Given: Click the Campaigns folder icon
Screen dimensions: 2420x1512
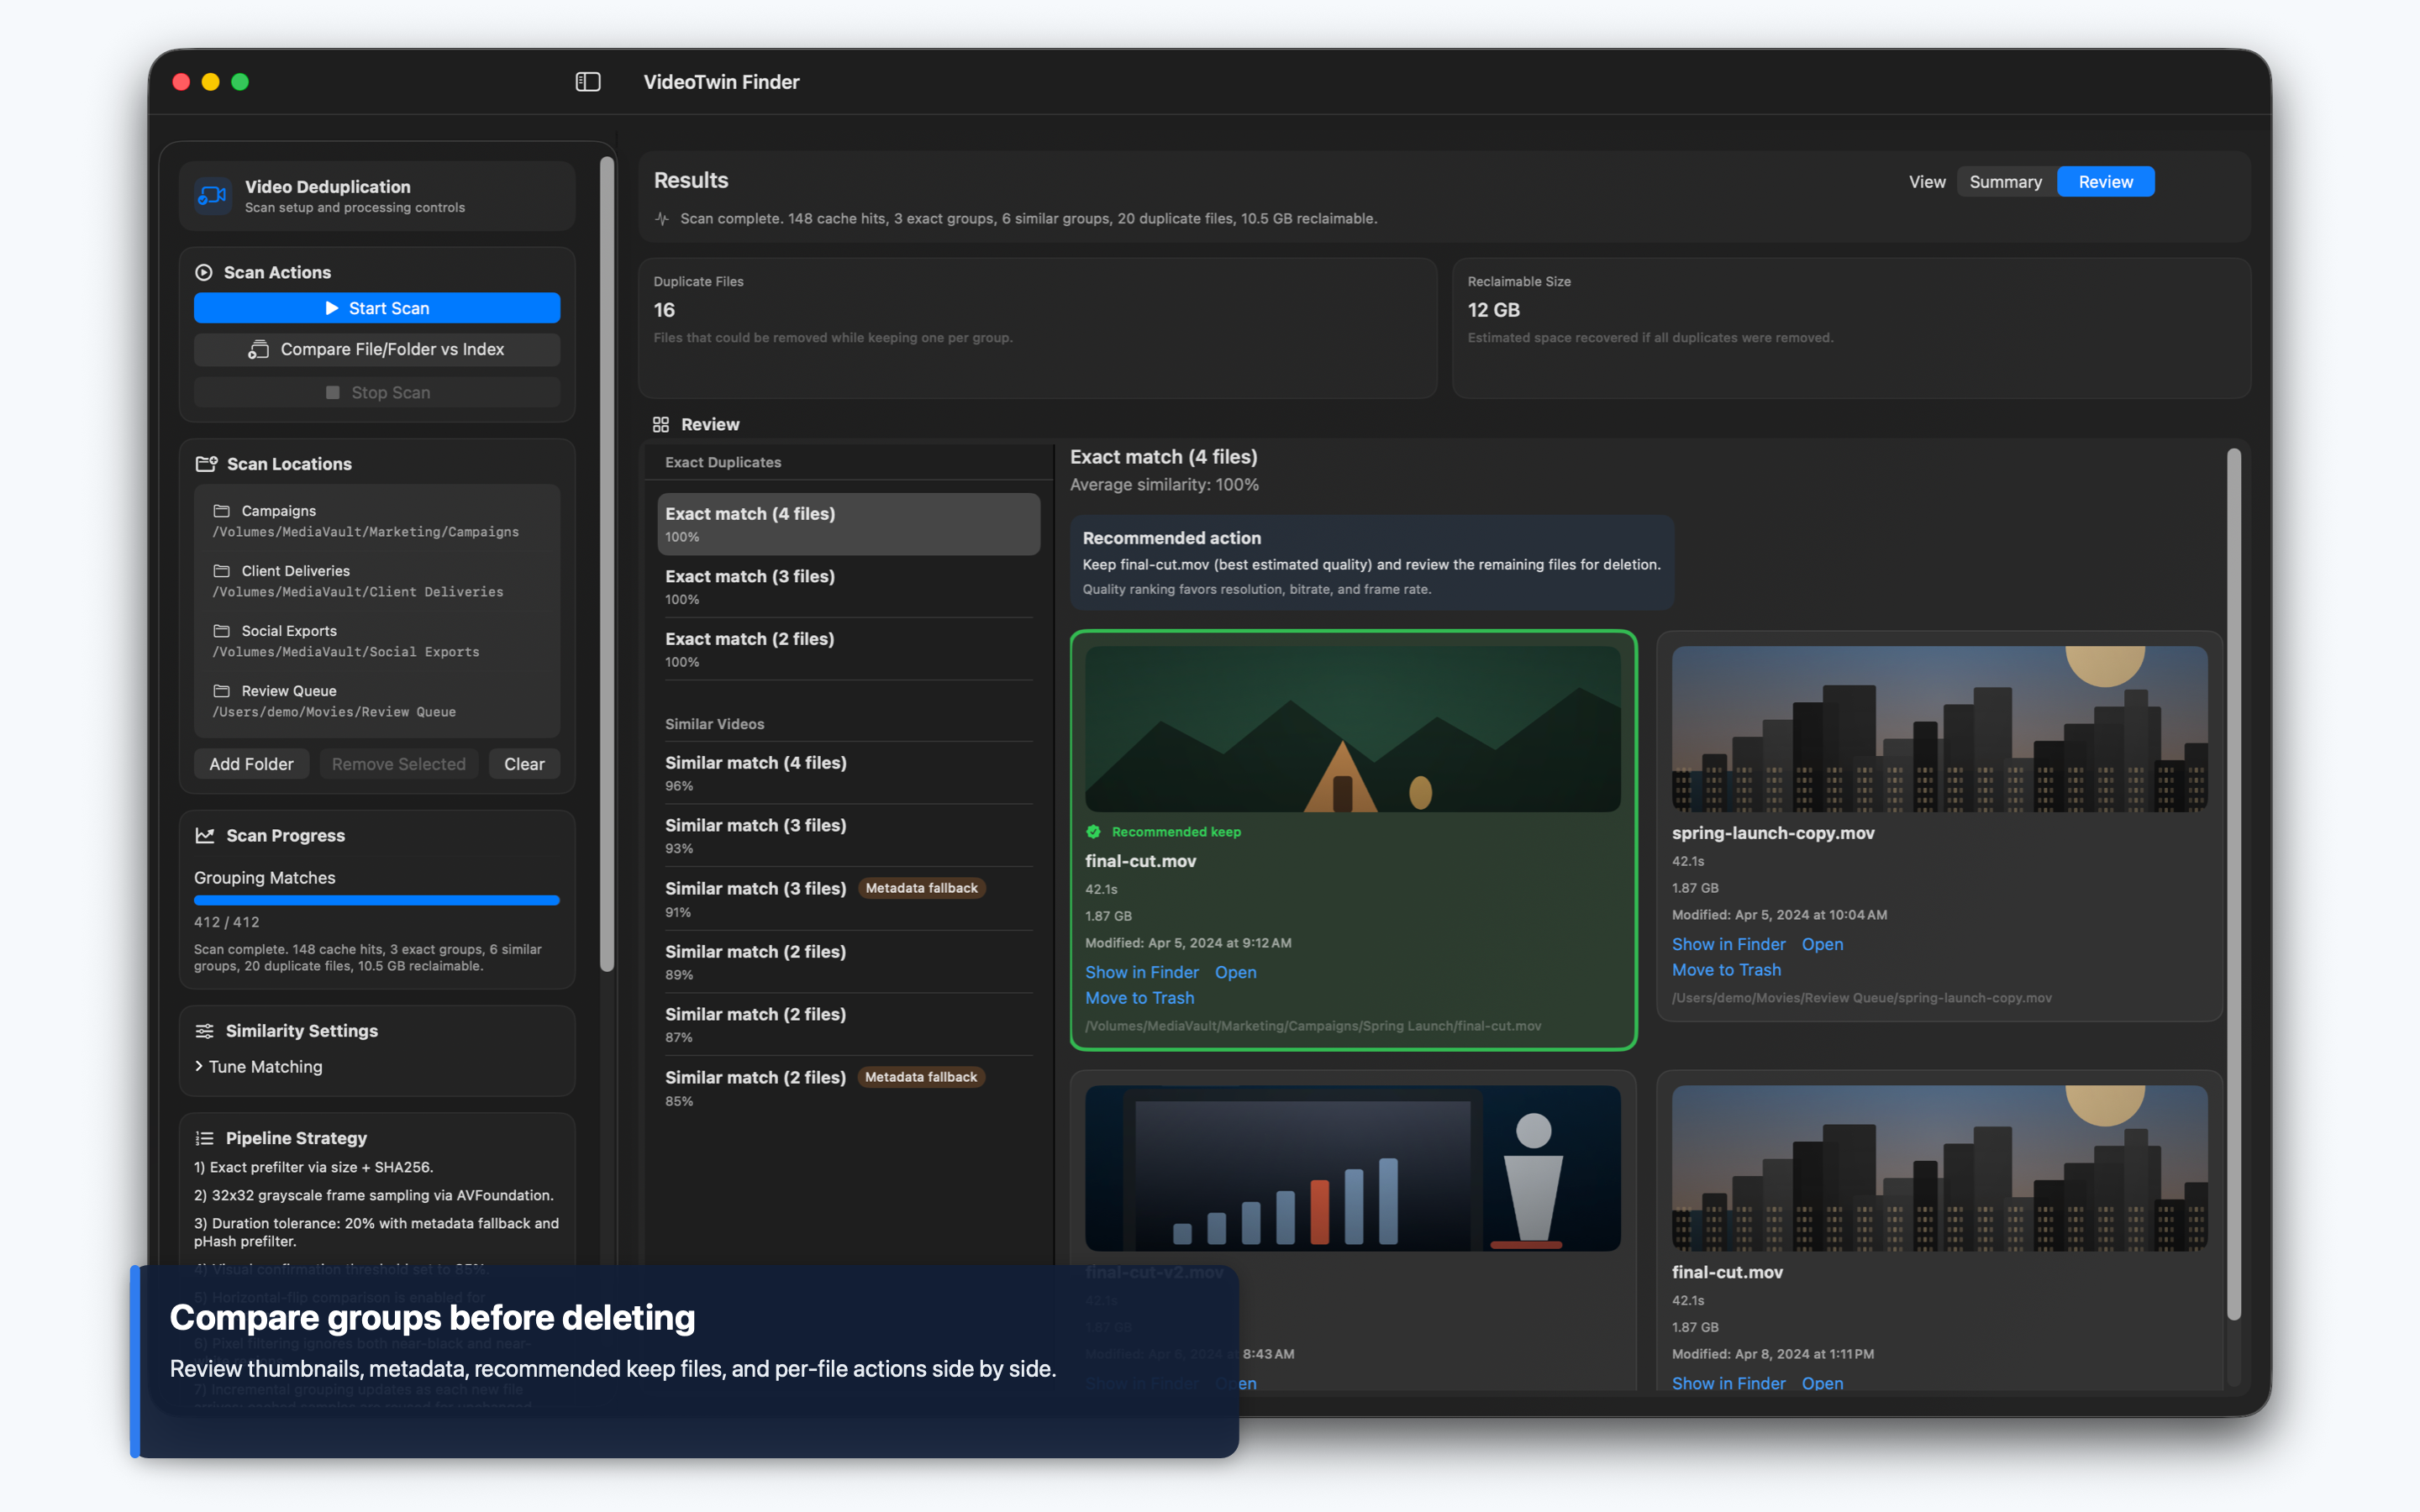Looking at the screenshot, I should coord(222,511).
